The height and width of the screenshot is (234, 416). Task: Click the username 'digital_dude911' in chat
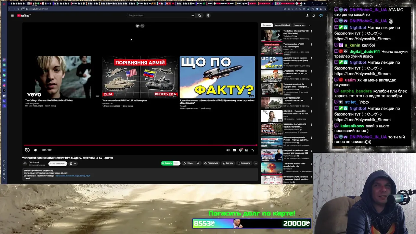(x=364, y=52)
